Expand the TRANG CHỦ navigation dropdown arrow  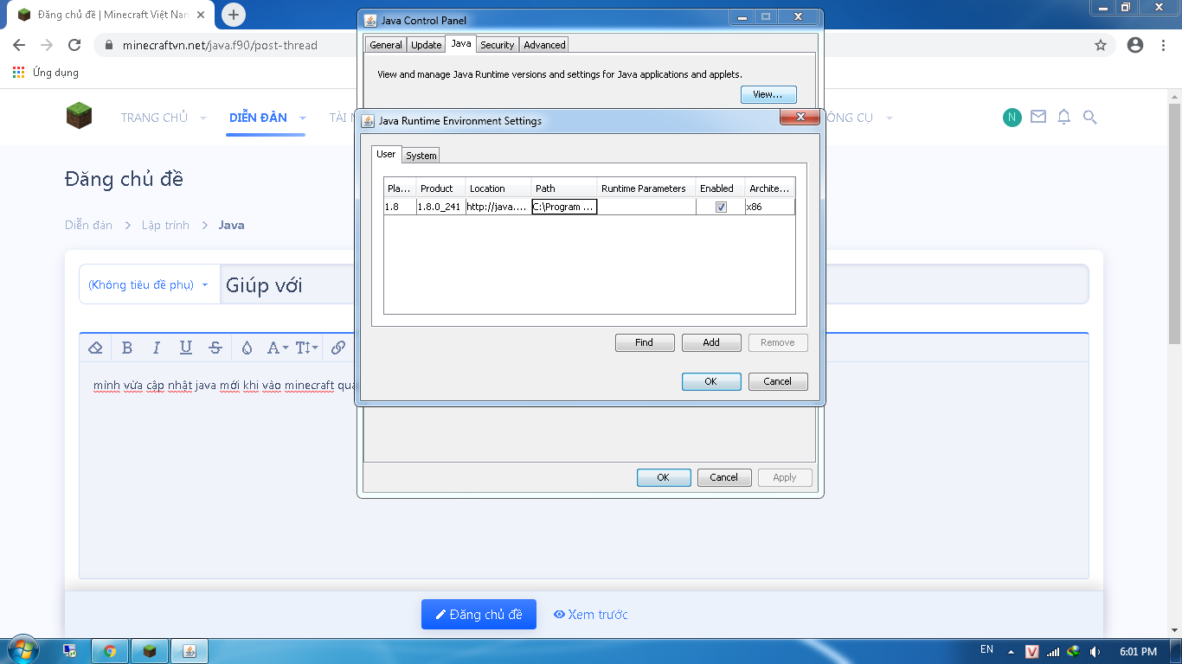(x=202, y=118)
